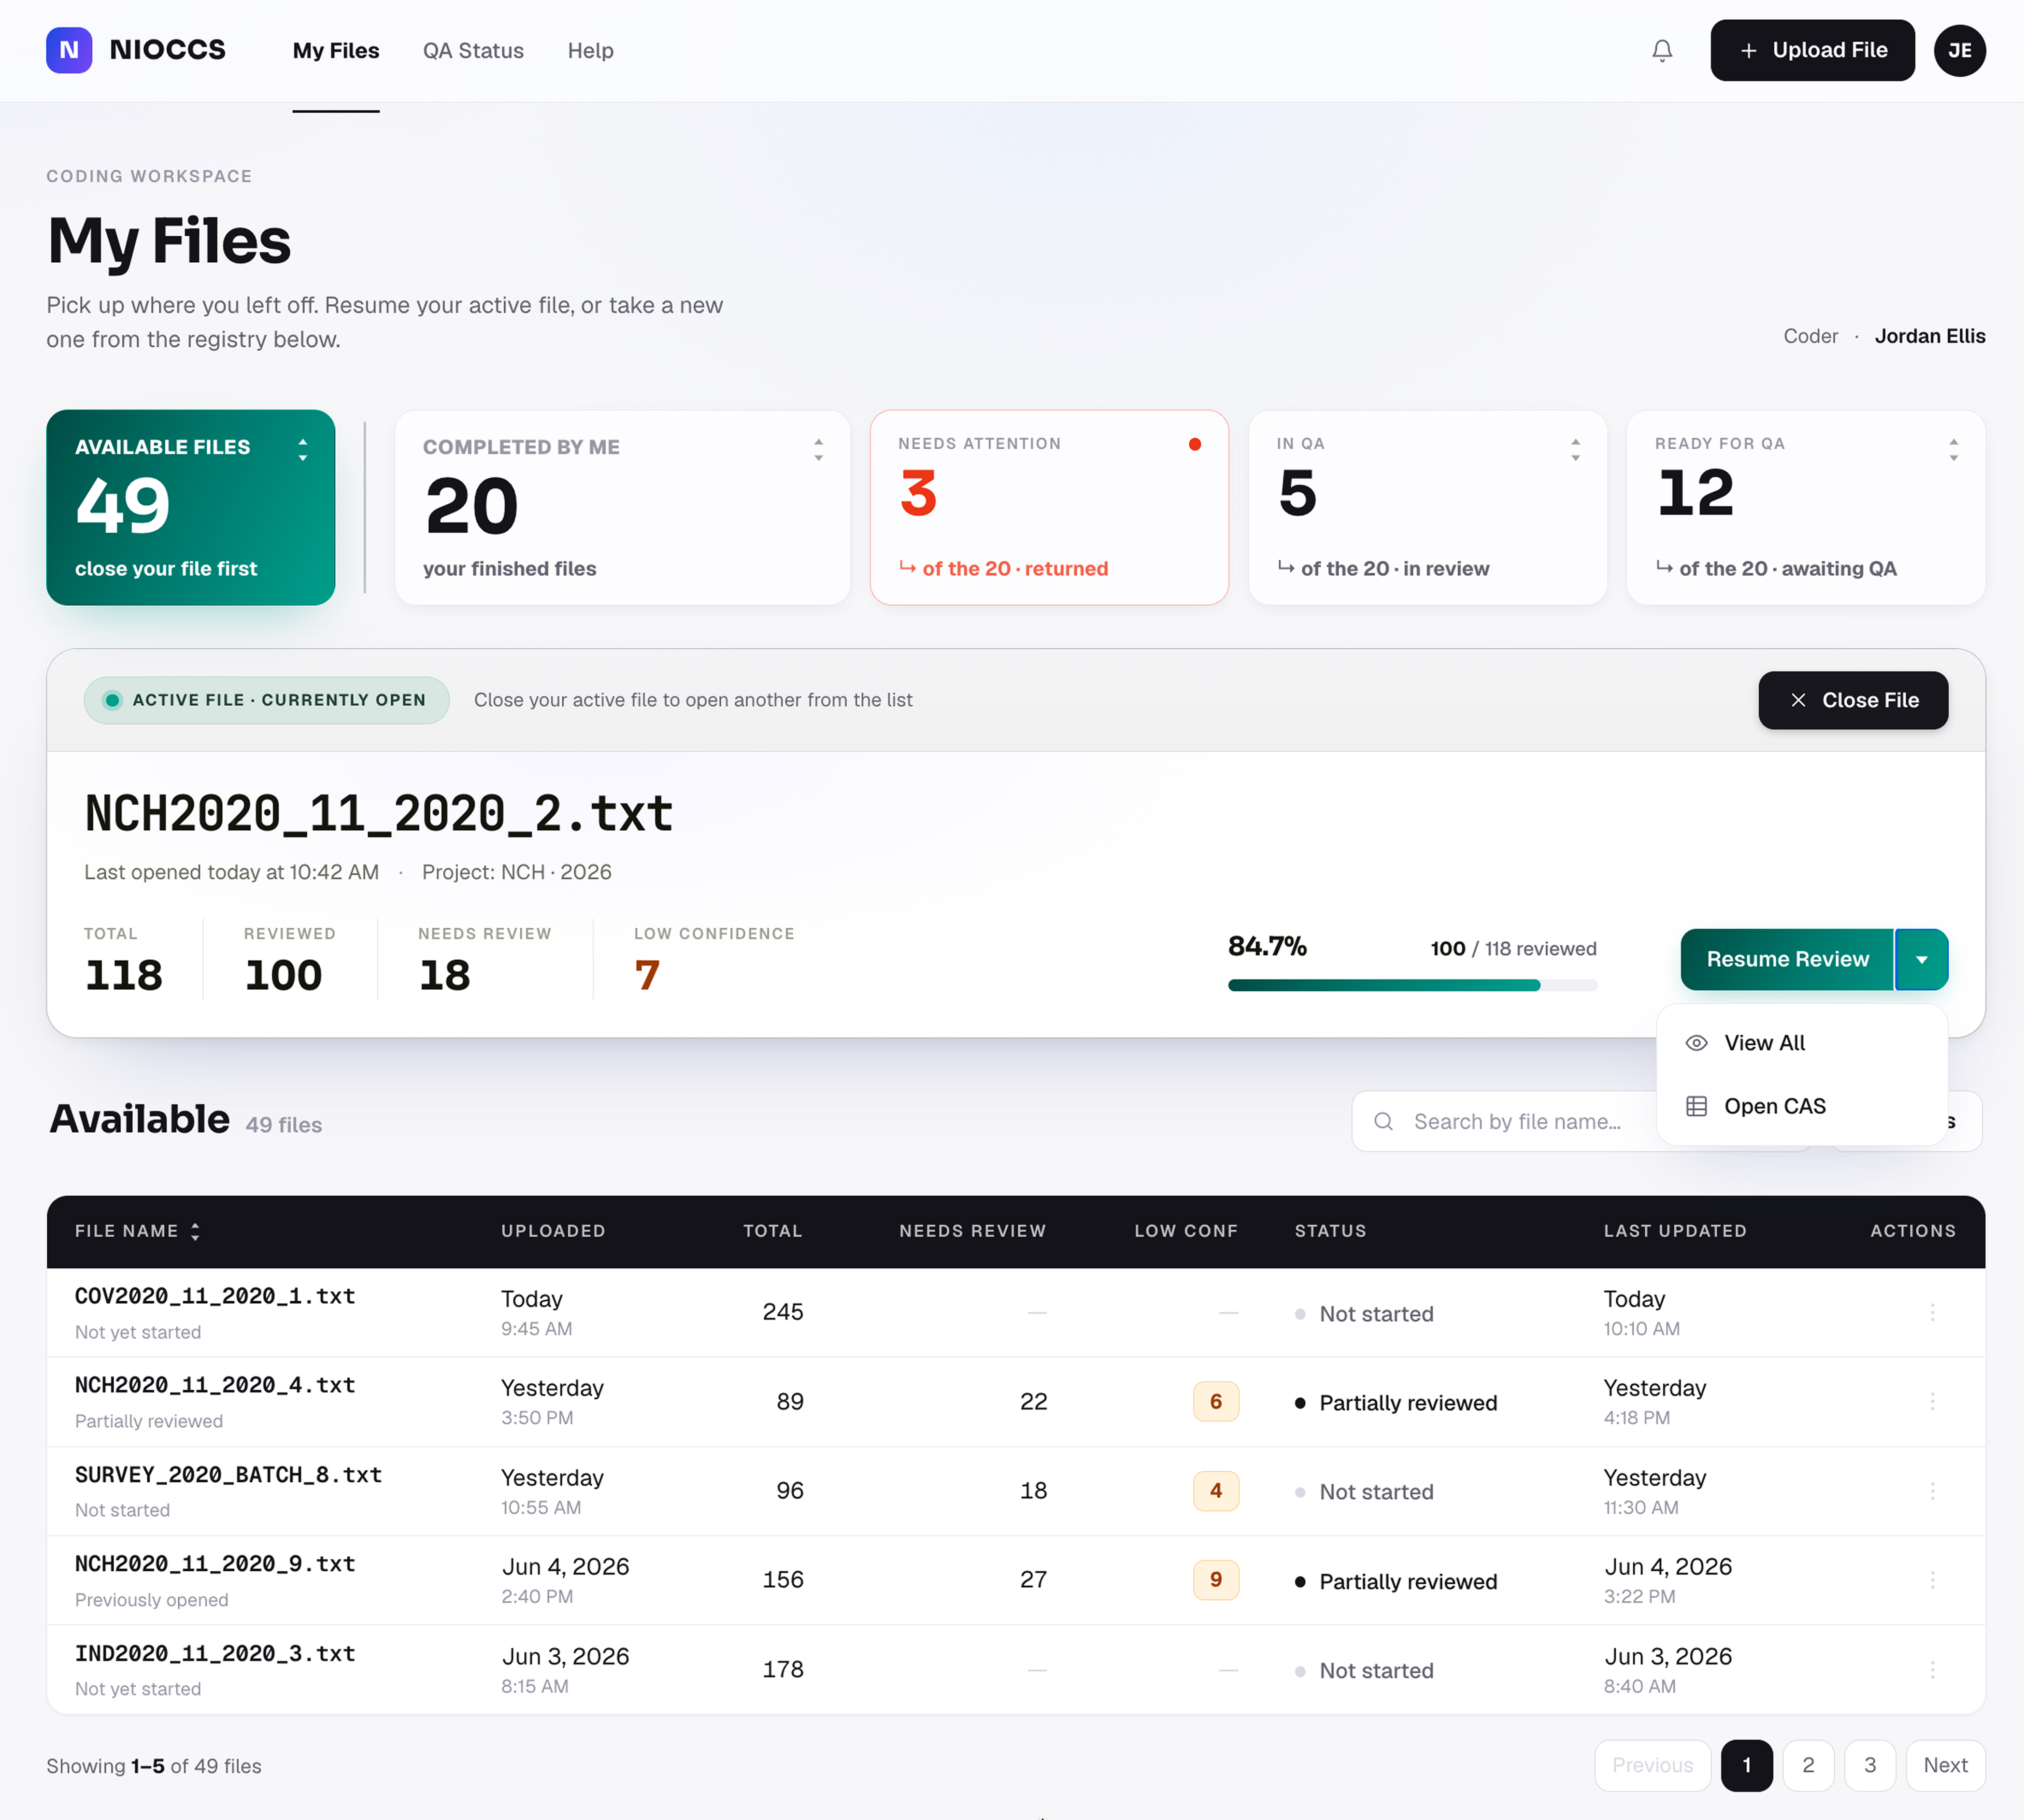Select file name NCH2020_11_2020_9.txt

click(215, 1564)
